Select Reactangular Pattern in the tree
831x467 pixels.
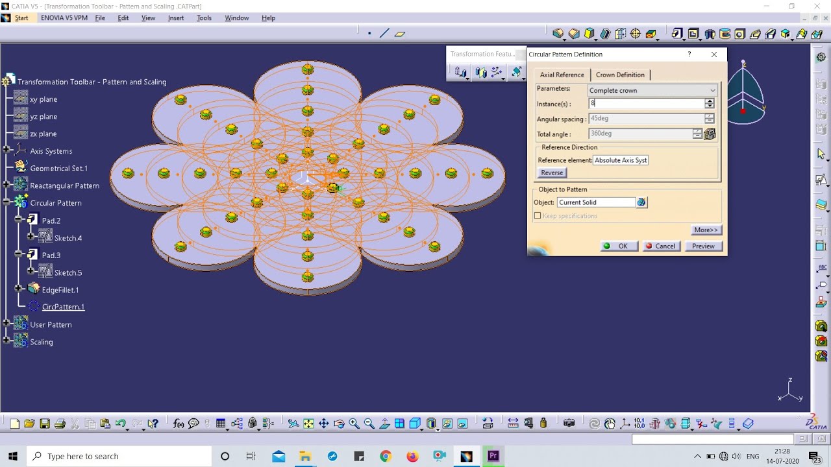tap(65, 186)
